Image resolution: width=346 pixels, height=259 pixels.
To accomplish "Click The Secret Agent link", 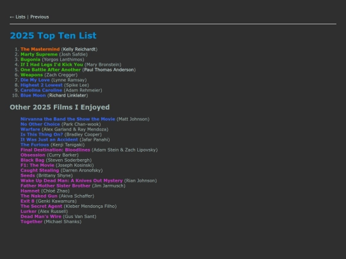I will [x=41, y=207].
